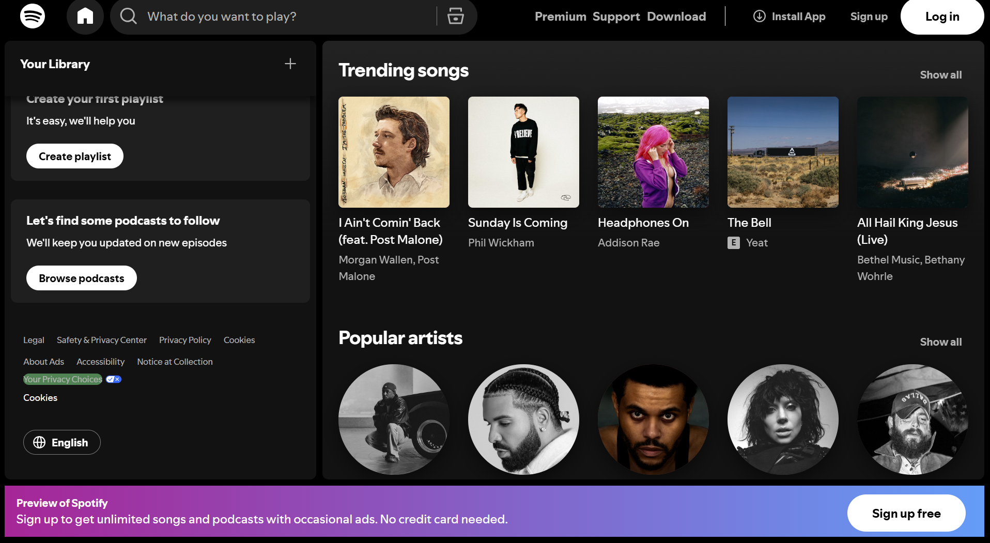Click the privacy choices toggle icon

pyautogui.click(x=114, y=379)
